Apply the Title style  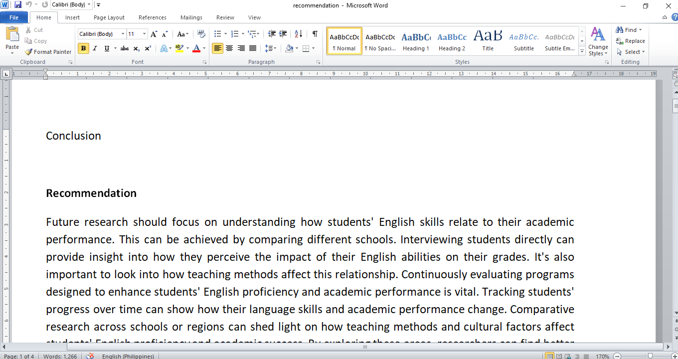click(488, 41)
